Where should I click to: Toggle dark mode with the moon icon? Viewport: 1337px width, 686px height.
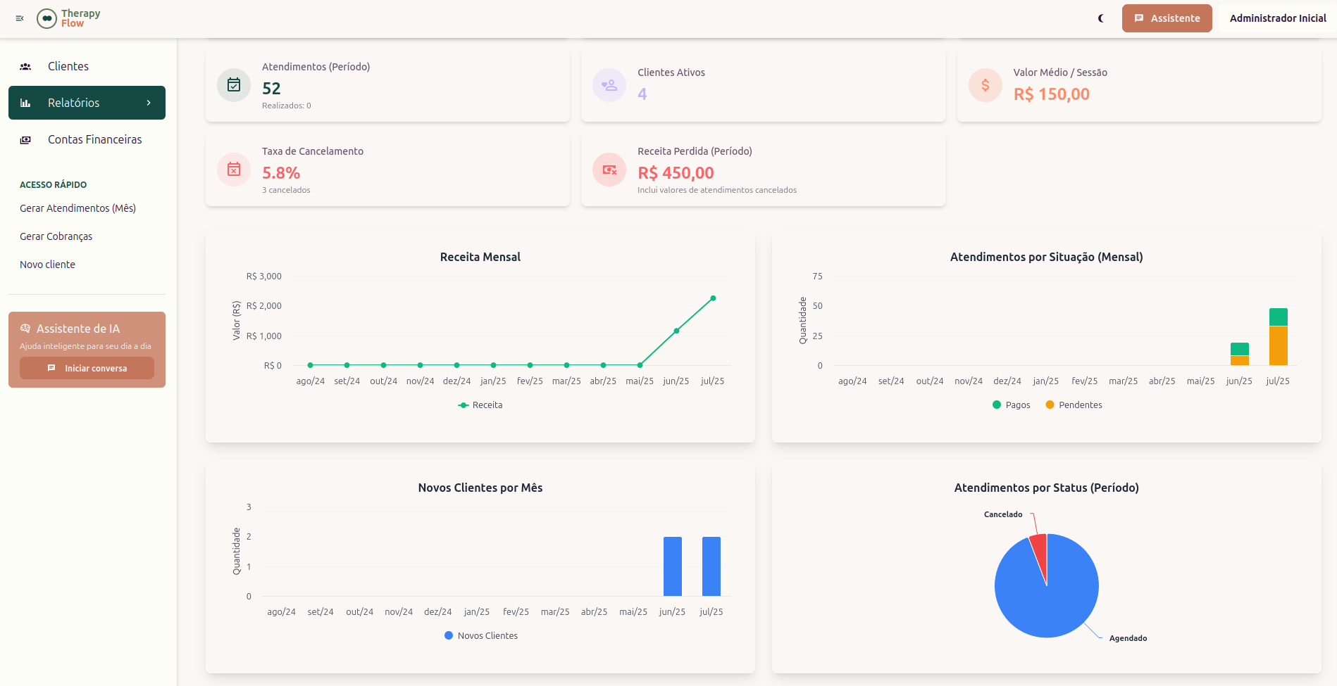click(1101, 18)
